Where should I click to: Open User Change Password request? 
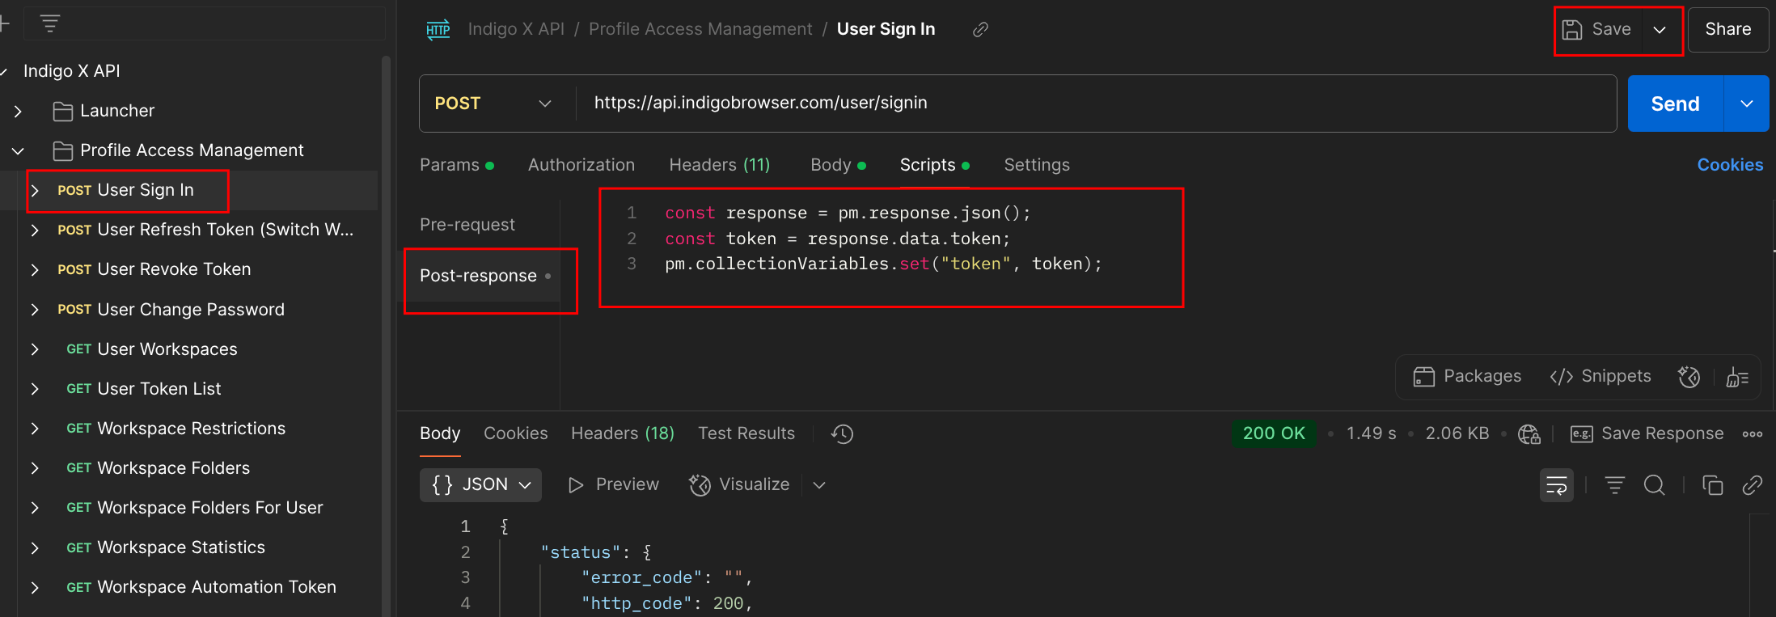click(x=171, y=310)
